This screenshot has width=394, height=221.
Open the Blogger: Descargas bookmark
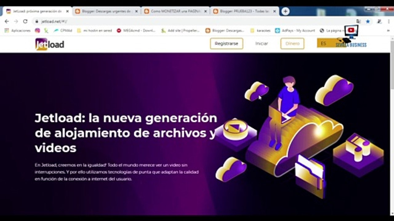click(x=225, y=30)
